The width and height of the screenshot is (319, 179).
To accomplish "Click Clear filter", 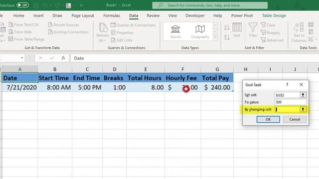I will click(x=268, y=25).
